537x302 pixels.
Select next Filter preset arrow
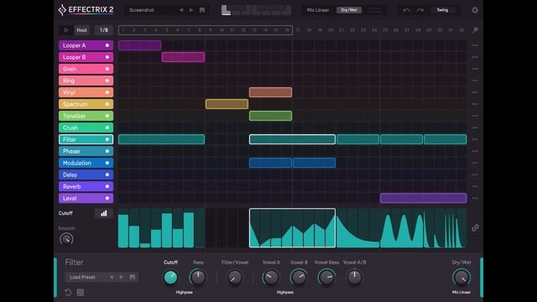(x=121, y=277)
